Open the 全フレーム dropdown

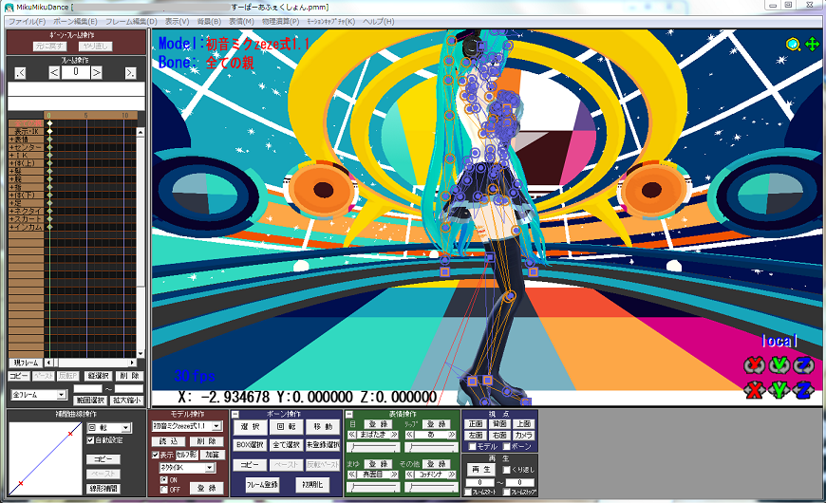[x=62, y=395]
